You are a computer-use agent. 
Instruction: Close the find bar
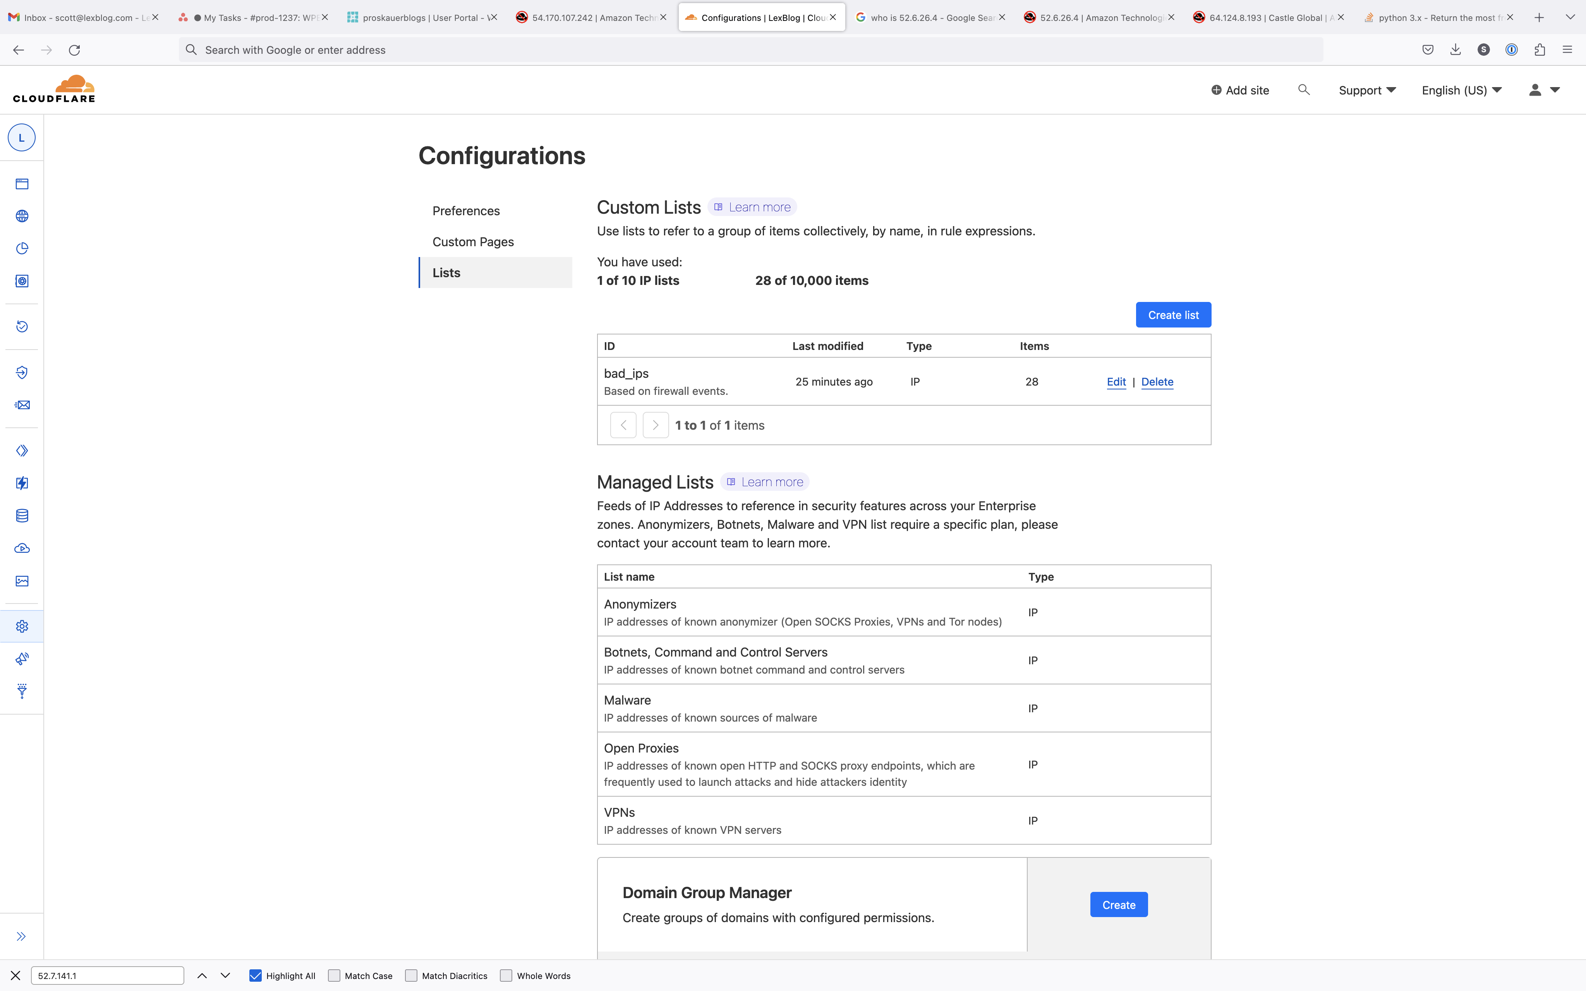pos(15,975)
